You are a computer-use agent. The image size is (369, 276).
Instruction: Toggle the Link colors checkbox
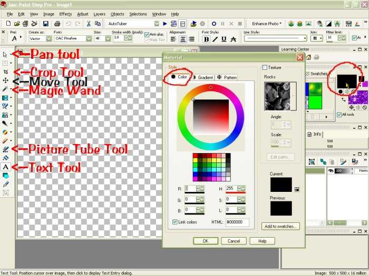coord(175,222)
